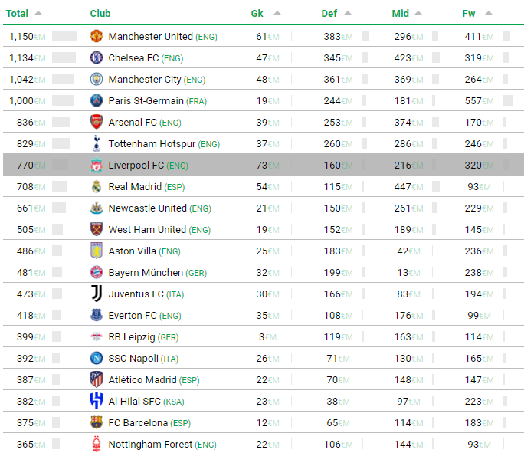Click the Liverpool FC crest icon
The height and width of the screenshot is (453, 524).
97,165
